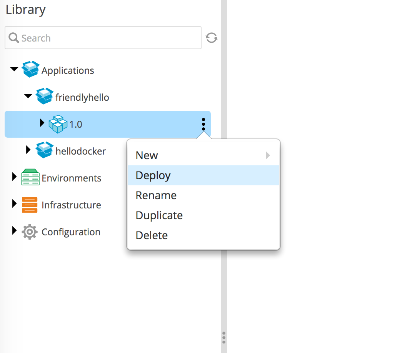This screenshot has height=353, width=407.
Task: Expand the Infrastructure node arrow
Action: [15, 204]
